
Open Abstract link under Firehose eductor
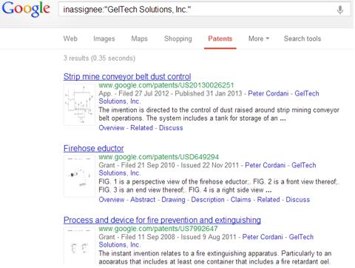coord(143,200)
